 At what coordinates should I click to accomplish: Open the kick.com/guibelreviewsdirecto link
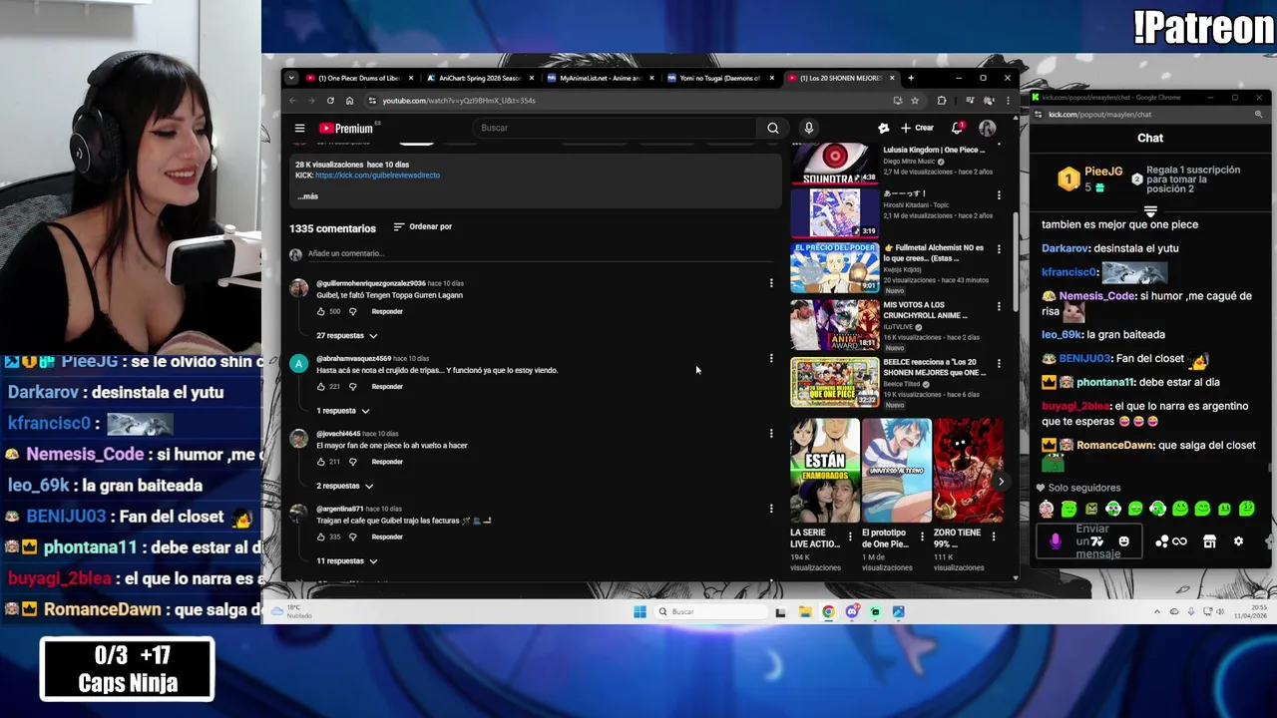click(377, 176)
